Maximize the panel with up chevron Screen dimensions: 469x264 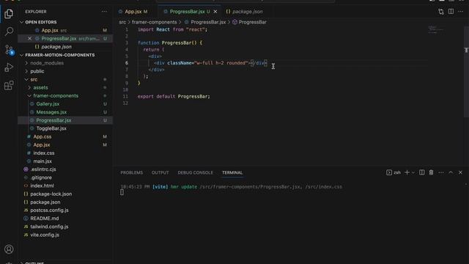coord(451,172)
